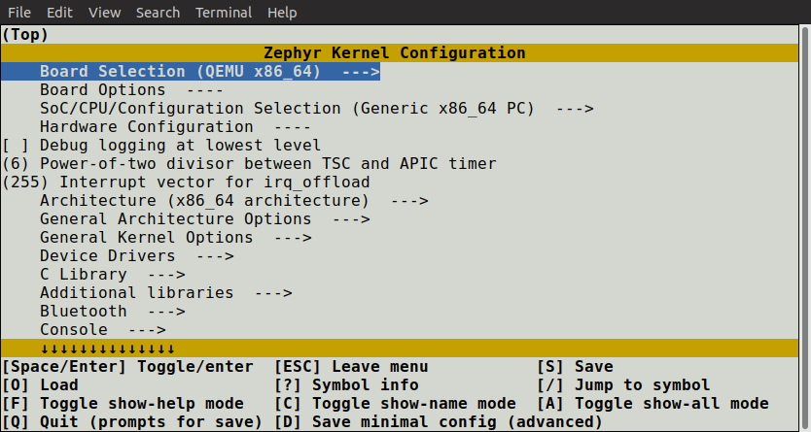Select the Device Drivers entry
This screenshot has width=811, height=432.
coord(136,256)
